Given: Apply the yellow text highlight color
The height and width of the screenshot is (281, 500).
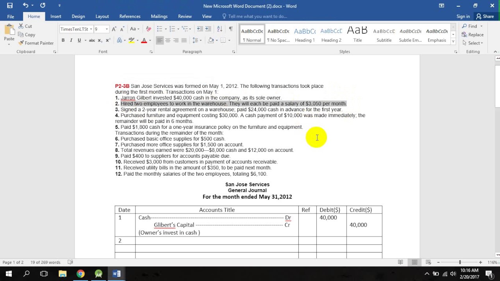Looking at the screenshot, I should pyautogui.click(x=132, y=40).
